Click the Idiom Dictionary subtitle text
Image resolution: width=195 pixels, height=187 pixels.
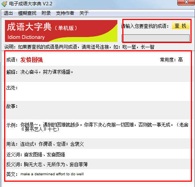pyautogui.click(x=26, y=37)
